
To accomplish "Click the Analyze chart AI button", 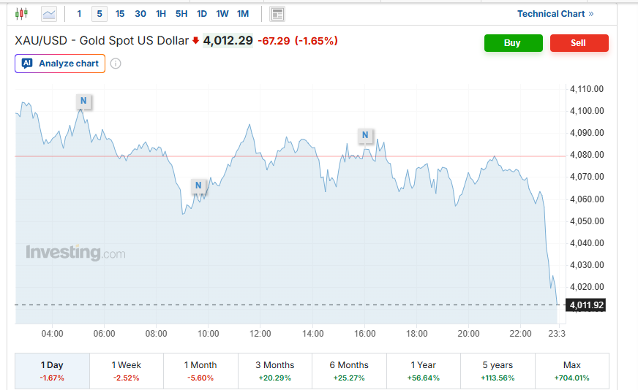I will (60, 64).
